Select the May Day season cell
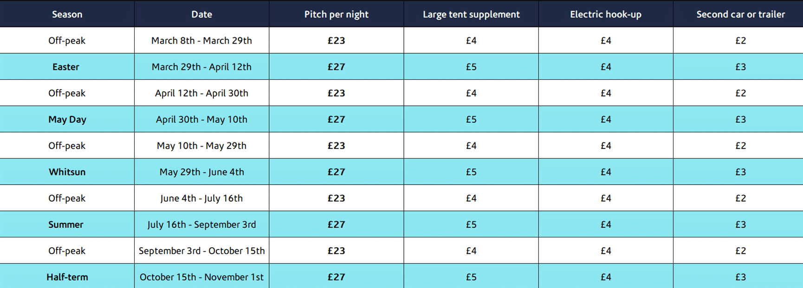803x288 pixels. click(67, 119)
